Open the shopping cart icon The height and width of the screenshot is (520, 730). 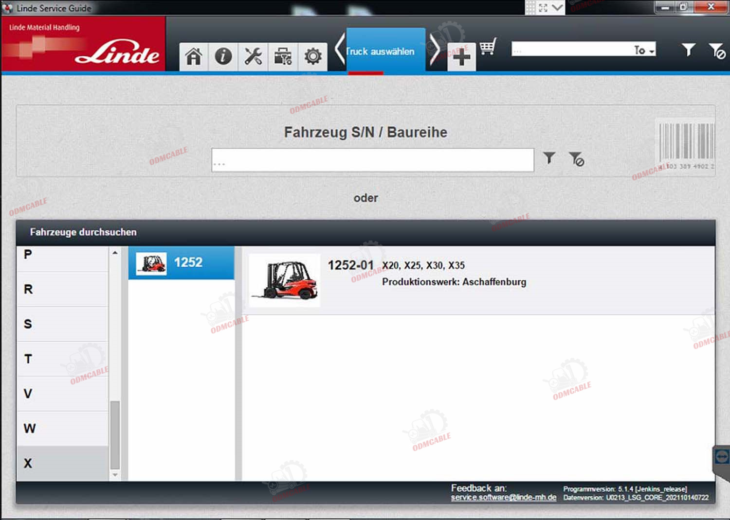coord(488,47)
